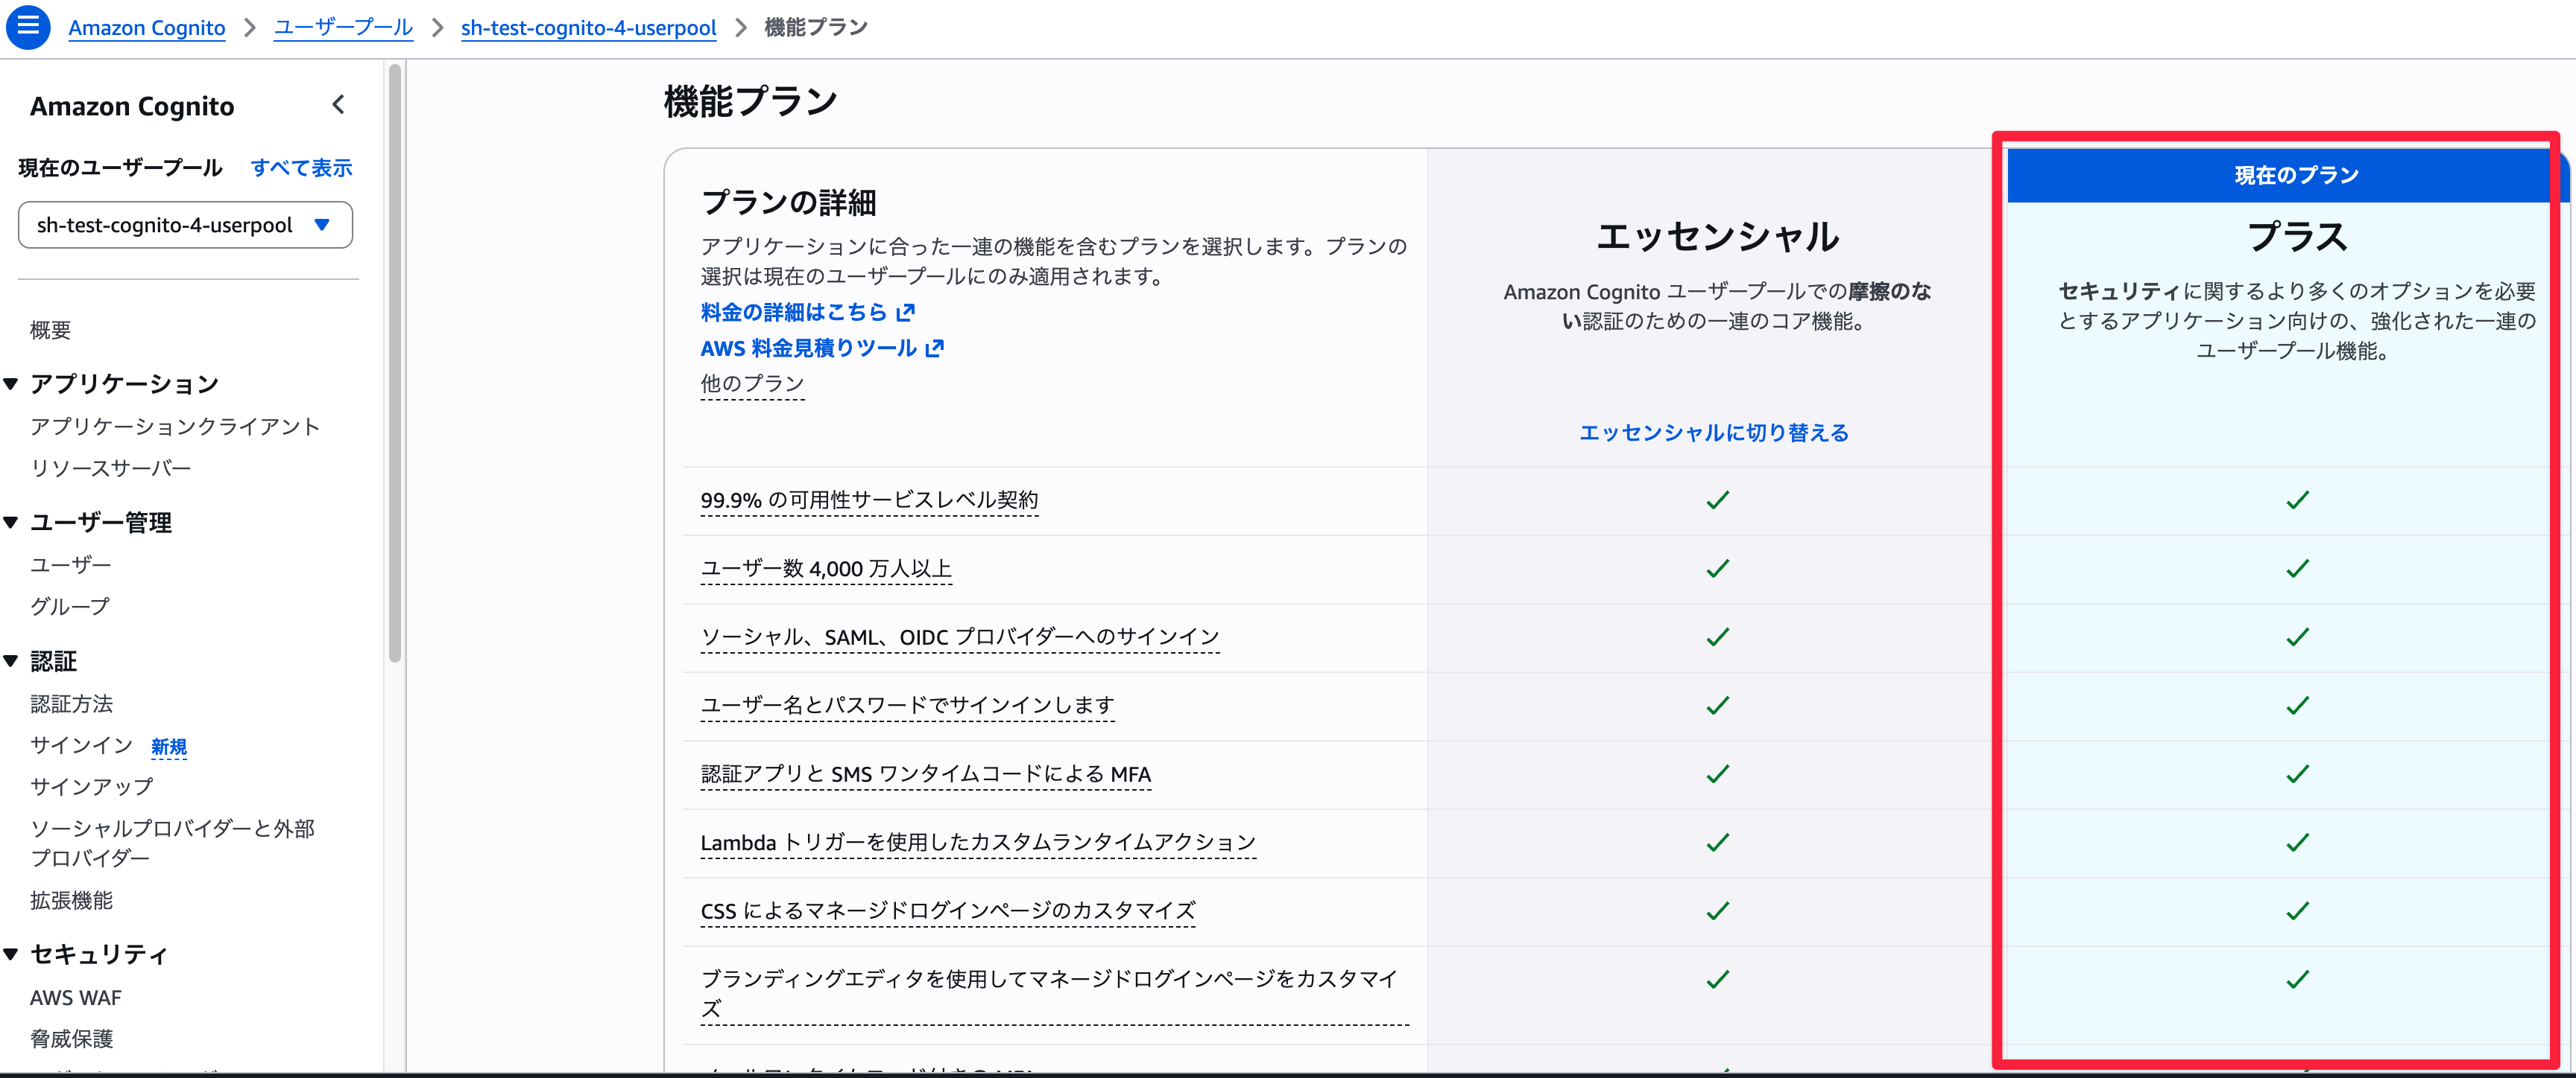Click プラス checkmark for CSS row

2297,911
